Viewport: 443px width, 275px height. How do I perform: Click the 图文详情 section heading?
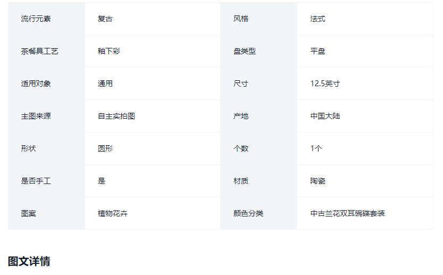[x=29, y=261]
